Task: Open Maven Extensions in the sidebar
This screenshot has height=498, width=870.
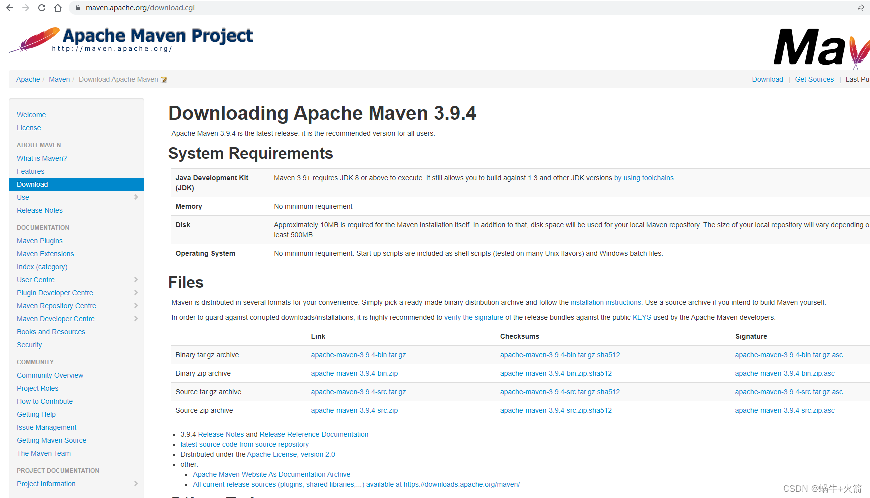Action: (45, 254)
